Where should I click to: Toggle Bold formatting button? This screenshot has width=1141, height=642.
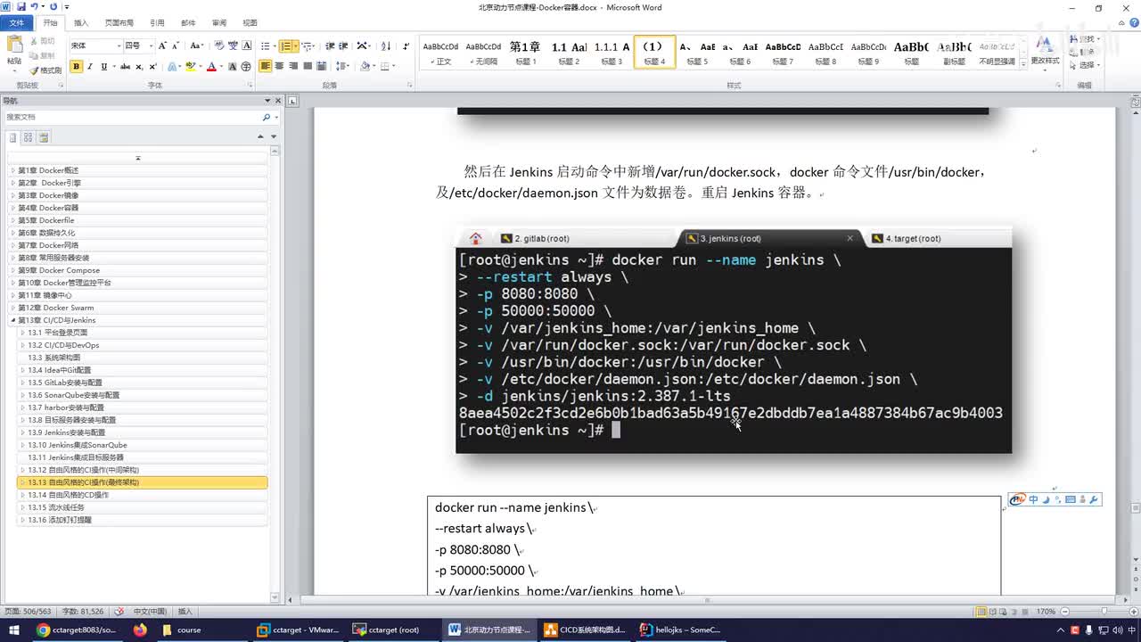(x=76, y=67)
